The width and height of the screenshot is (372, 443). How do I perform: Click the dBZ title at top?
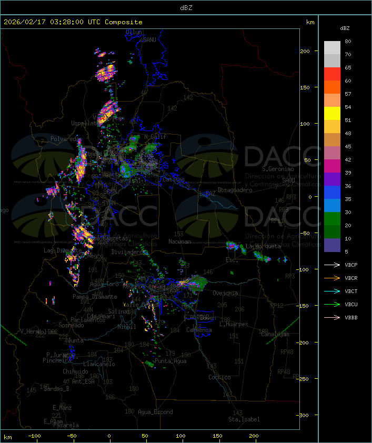point(186,8)
